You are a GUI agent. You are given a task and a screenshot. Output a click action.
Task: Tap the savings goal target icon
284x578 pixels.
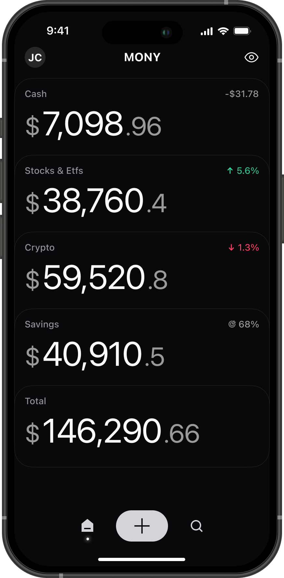point(232,324)
